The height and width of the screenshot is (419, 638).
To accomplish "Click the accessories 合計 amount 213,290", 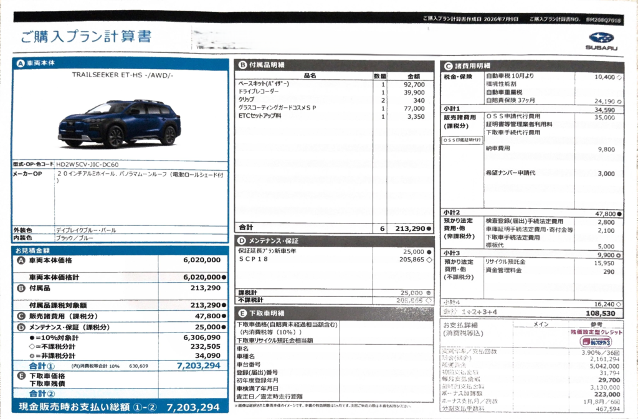I will 411,229.
